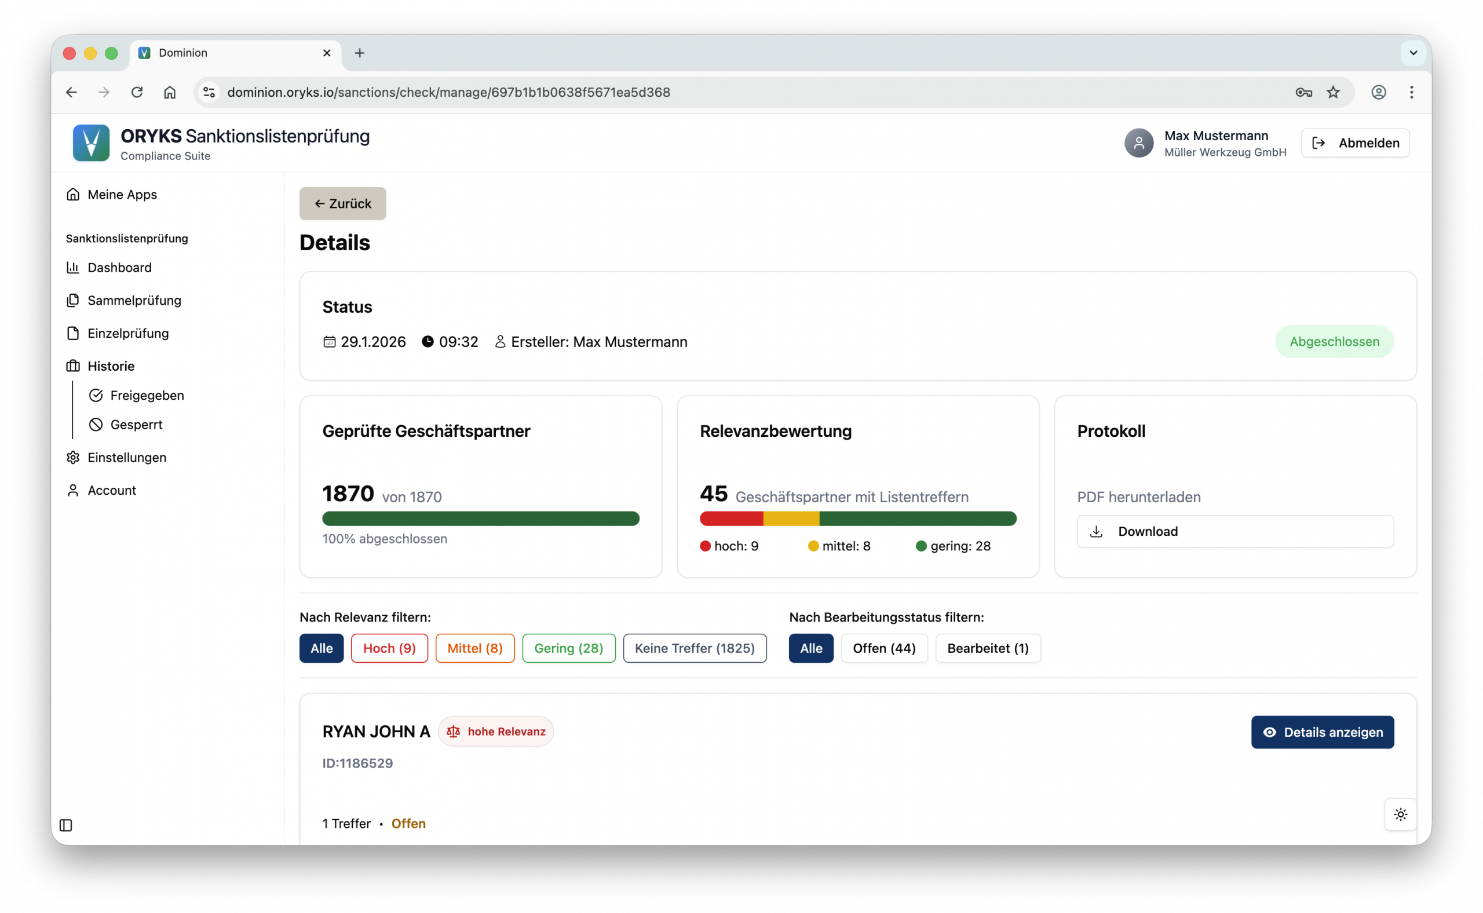Click the browser address bar URL
The width and height of the screenshot is (1483, 913).
[448, 92]
